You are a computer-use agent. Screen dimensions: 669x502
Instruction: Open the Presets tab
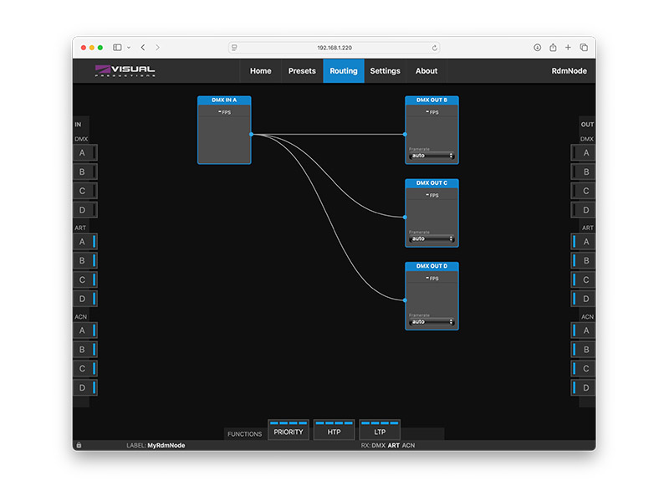click(302, 71)
